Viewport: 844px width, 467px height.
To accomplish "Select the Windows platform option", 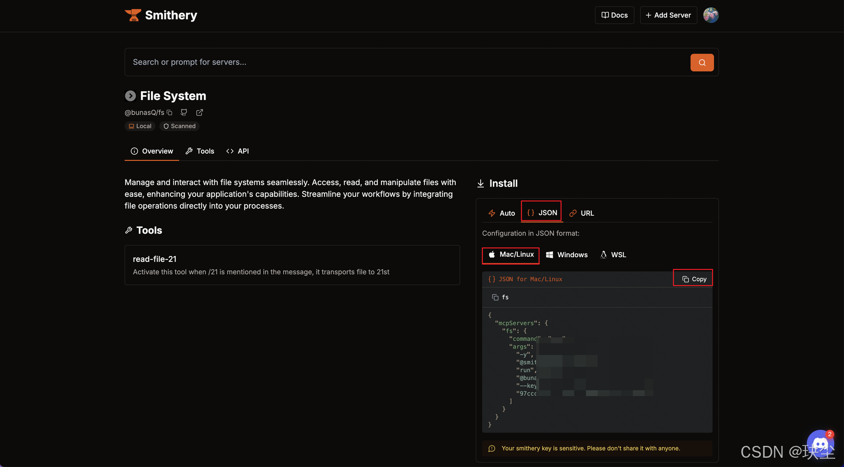I will tap(567, 255).
